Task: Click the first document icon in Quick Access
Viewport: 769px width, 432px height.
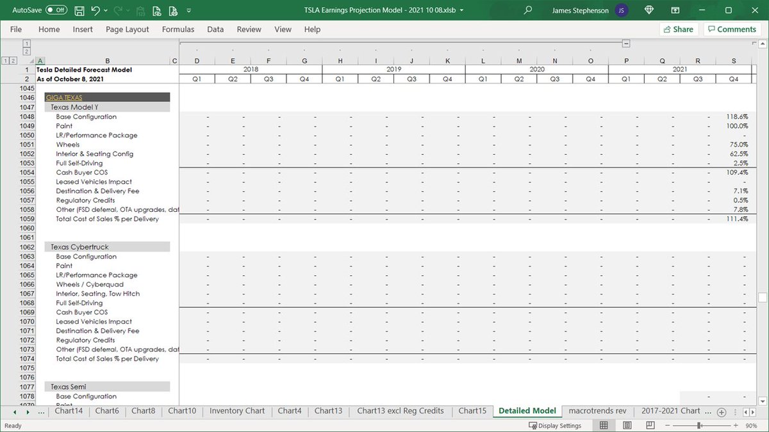Action: pos(156,10)
